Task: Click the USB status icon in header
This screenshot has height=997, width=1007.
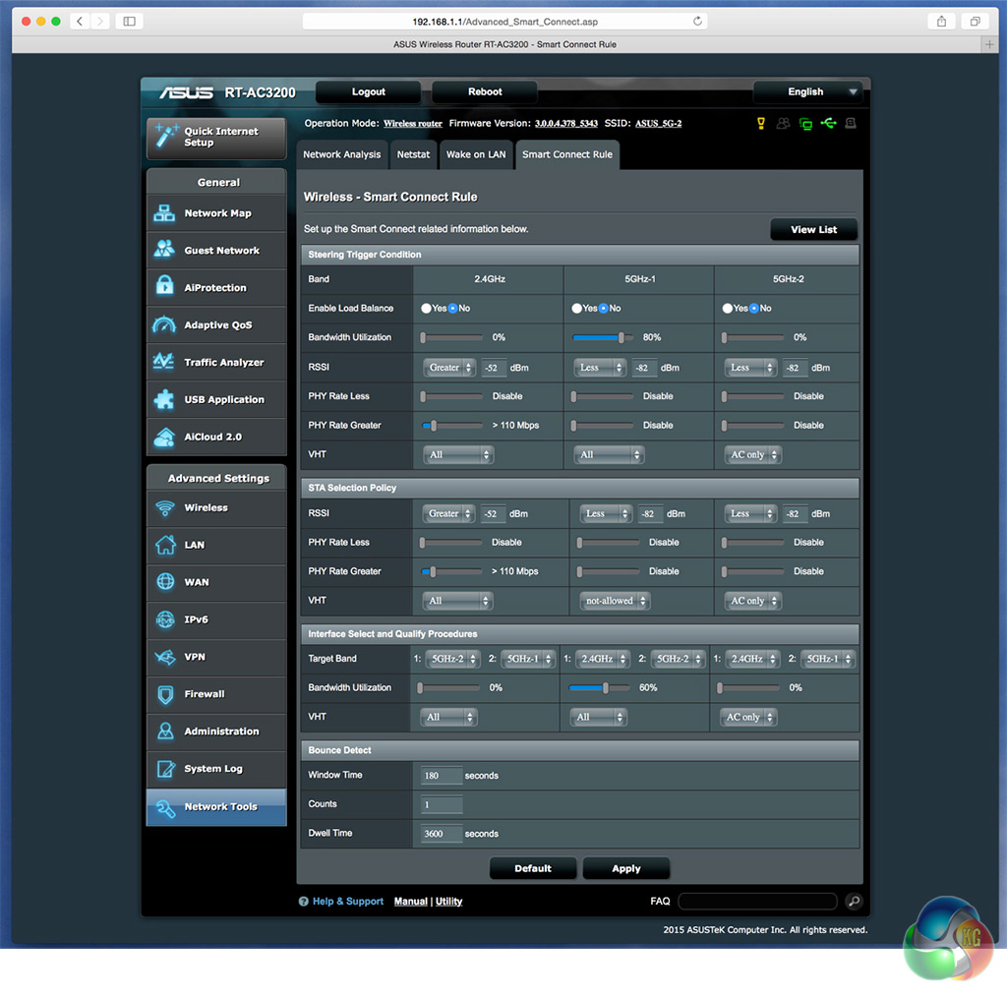Action: pyautogui.click(x=828, y=124)
